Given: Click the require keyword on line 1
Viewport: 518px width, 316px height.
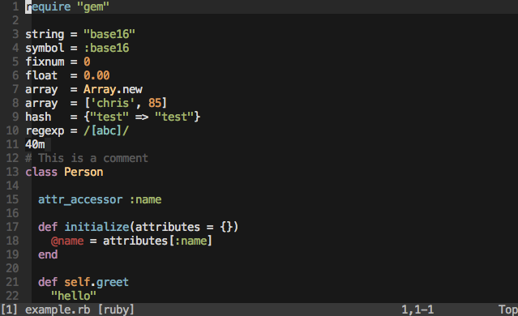Looking at the screenshot, I should click(48, 7).
